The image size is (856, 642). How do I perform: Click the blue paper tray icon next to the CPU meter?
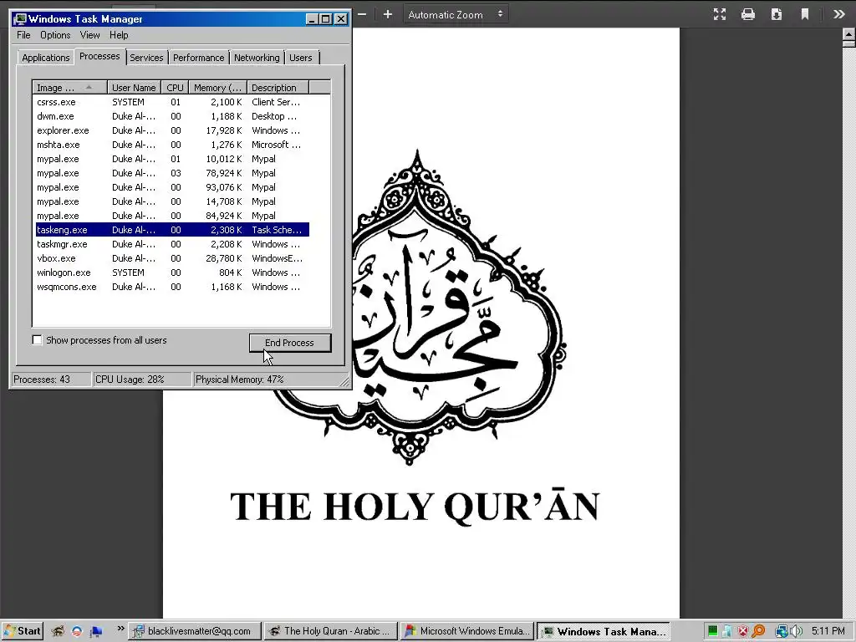pos(728,632)
